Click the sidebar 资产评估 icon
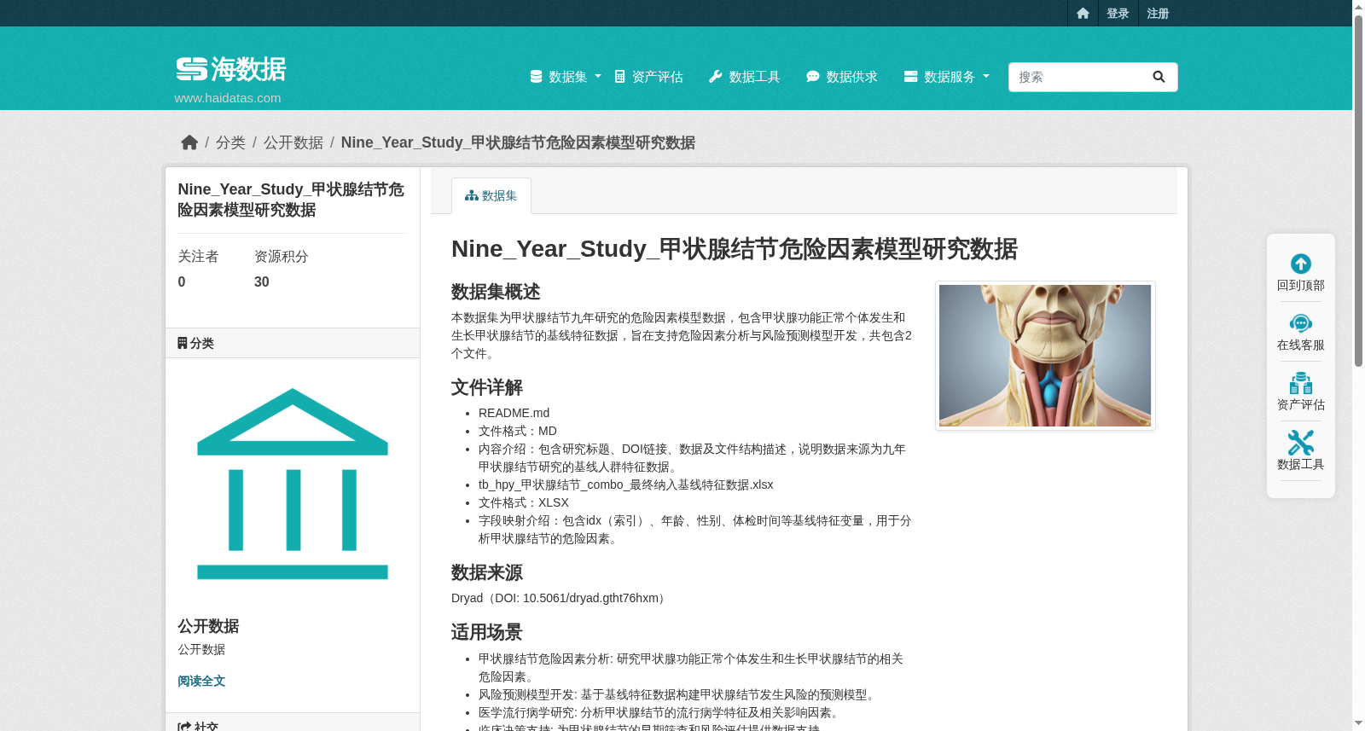 click(1301, 383)
